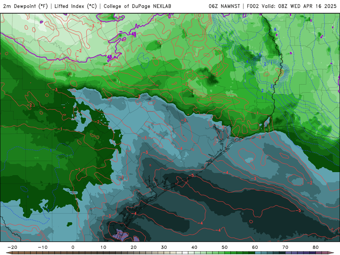Image resolution: width=340 pixels, height=255 pixels.
Task: Click the 'Lifted Index (°C)' title text
Action: [x=76, y=6]
